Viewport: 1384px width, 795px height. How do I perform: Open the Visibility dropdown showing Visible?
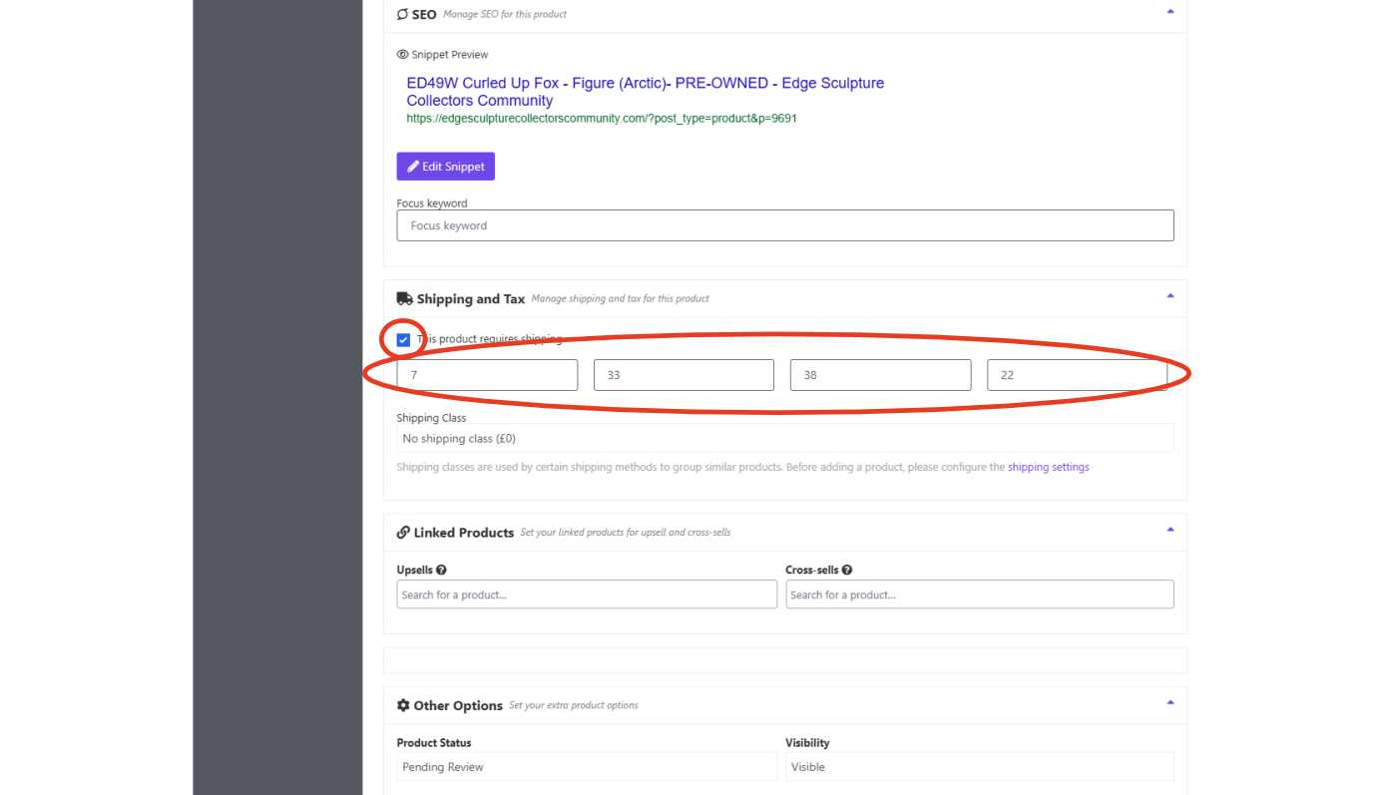coord(978,767)
